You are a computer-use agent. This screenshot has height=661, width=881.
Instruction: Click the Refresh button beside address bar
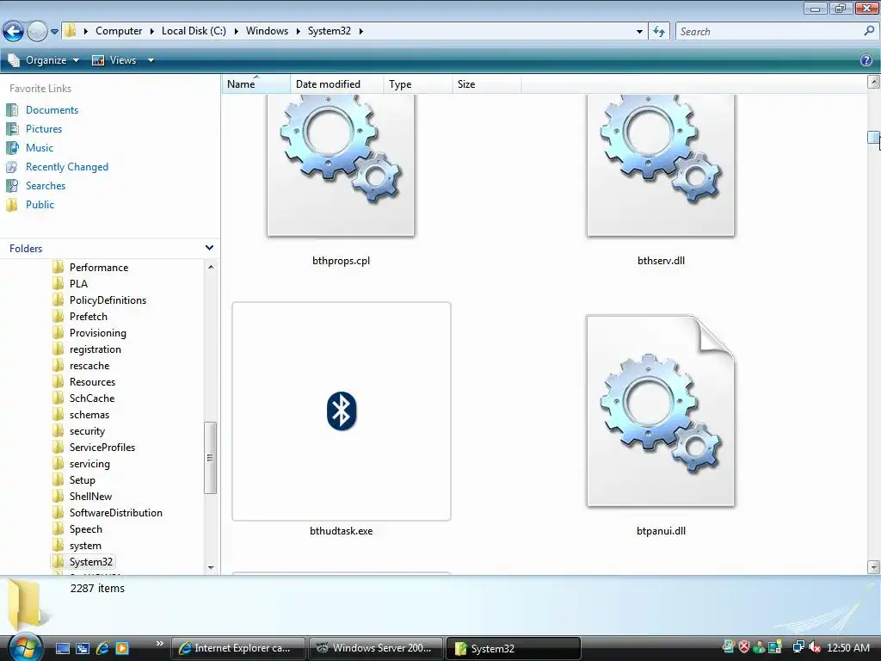(658, 32)
